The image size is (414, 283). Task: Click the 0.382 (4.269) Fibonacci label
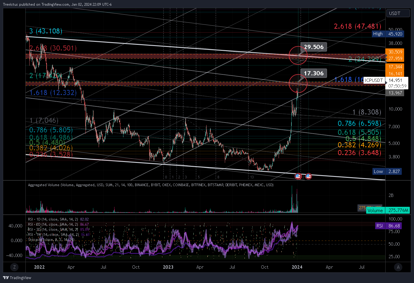[360, 145]
